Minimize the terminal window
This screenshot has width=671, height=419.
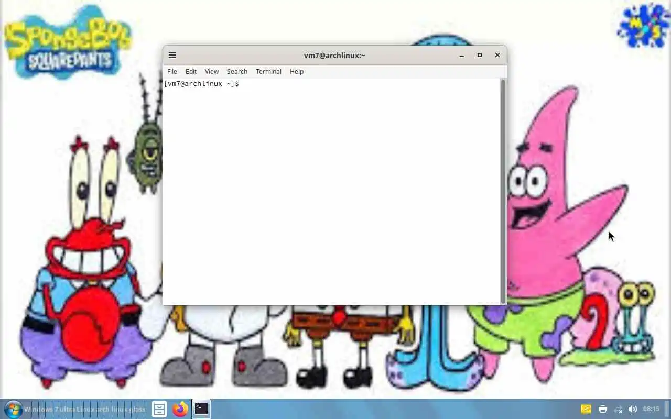[x=462, y=55]
